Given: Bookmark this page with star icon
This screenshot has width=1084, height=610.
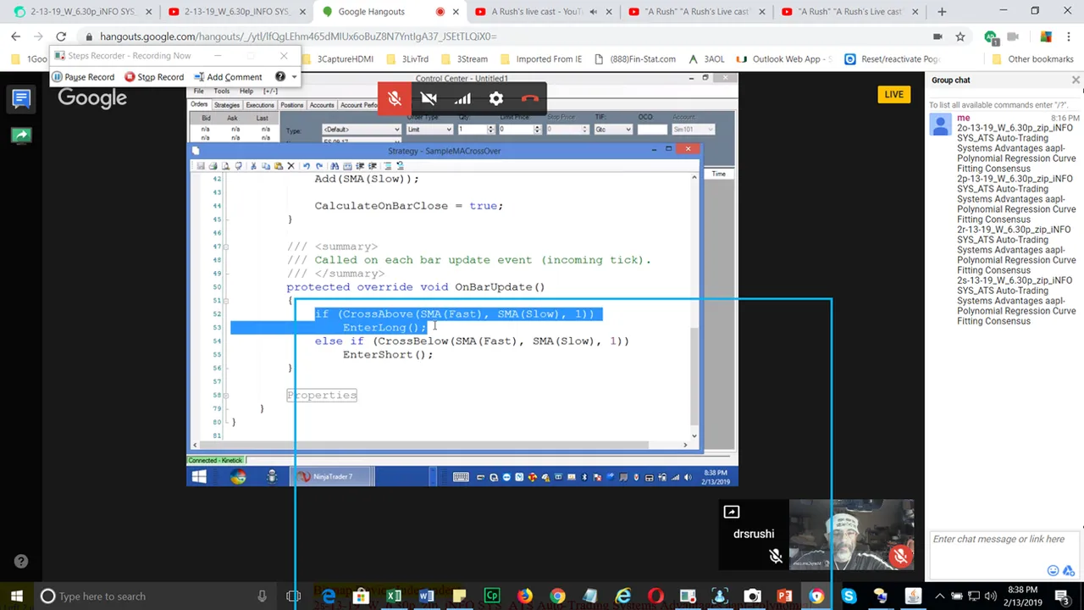Looking at the screenshot, I should tap(960, 36).
